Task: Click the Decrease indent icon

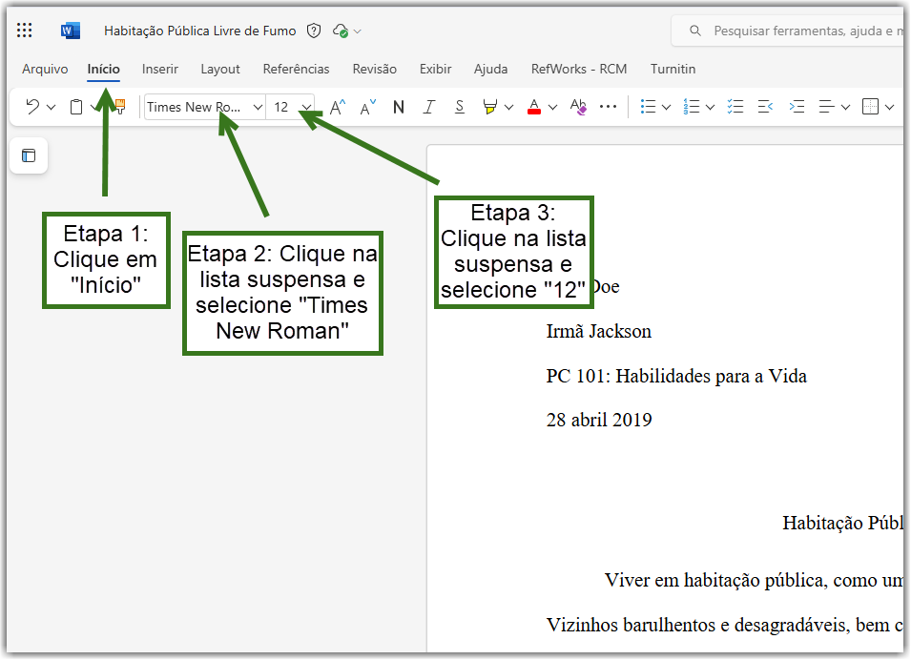Action: pos(766,107)
